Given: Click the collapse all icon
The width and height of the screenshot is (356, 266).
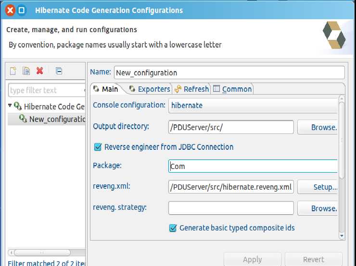Looking at the screenshot, I should [x=59, y=71].
